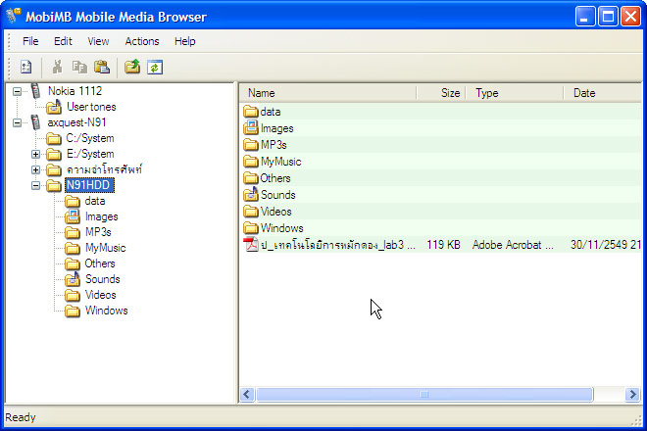The height and width of the screenshot is (431, 647).
Task: Open the Edit menu
Action: point(63,41)
